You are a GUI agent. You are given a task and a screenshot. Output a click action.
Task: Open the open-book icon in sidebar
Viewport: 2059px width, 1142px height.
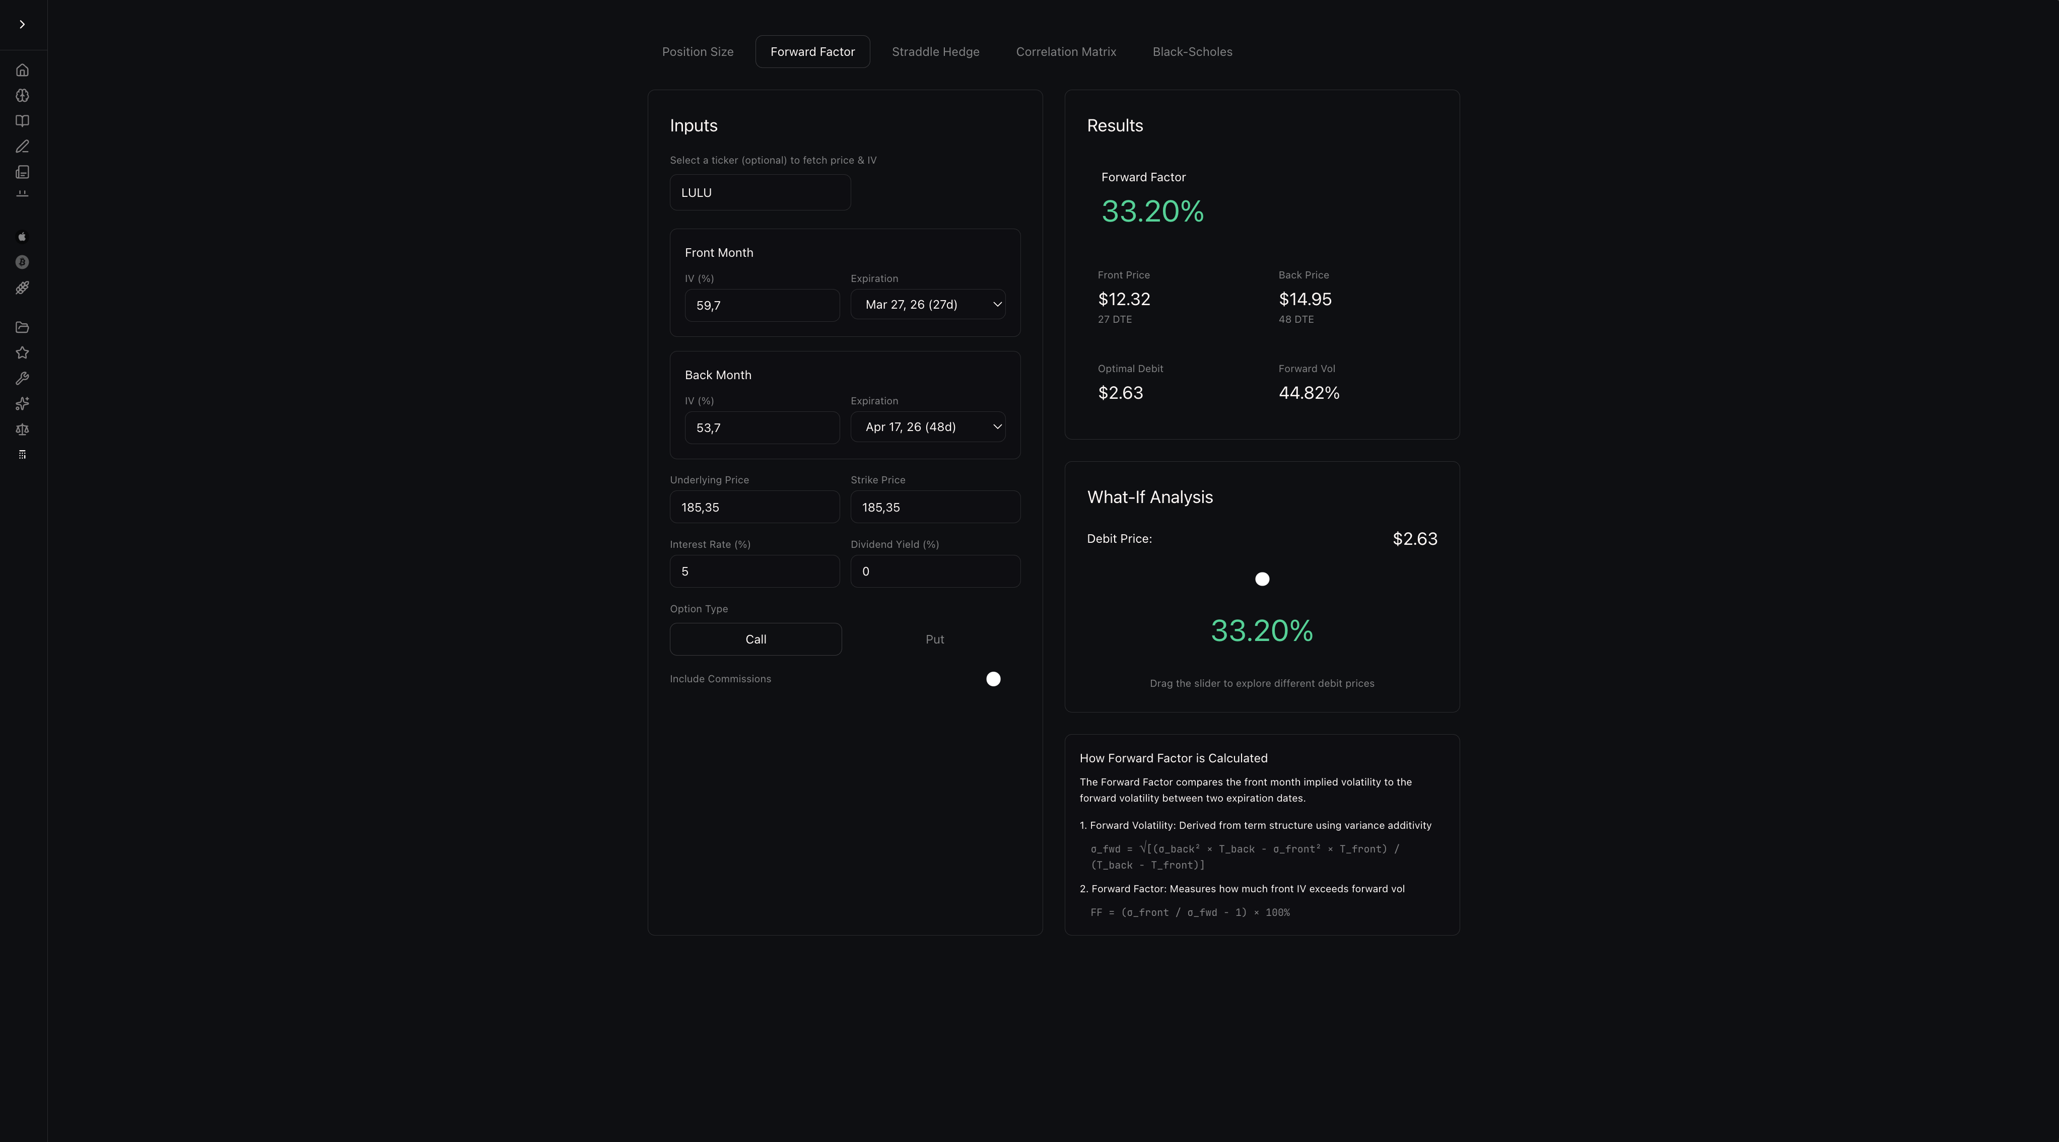pyautogui.click(x=22, y=121)
